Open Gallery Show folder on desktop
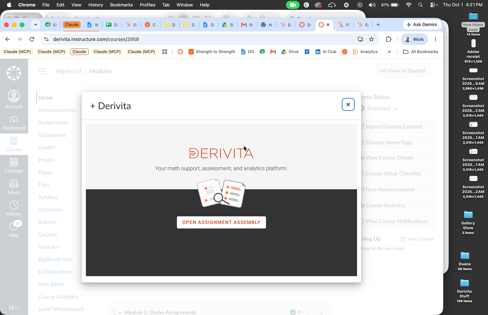Image resolution: width=488 pixels, height=315 pixels. click(x=468, y=222)
